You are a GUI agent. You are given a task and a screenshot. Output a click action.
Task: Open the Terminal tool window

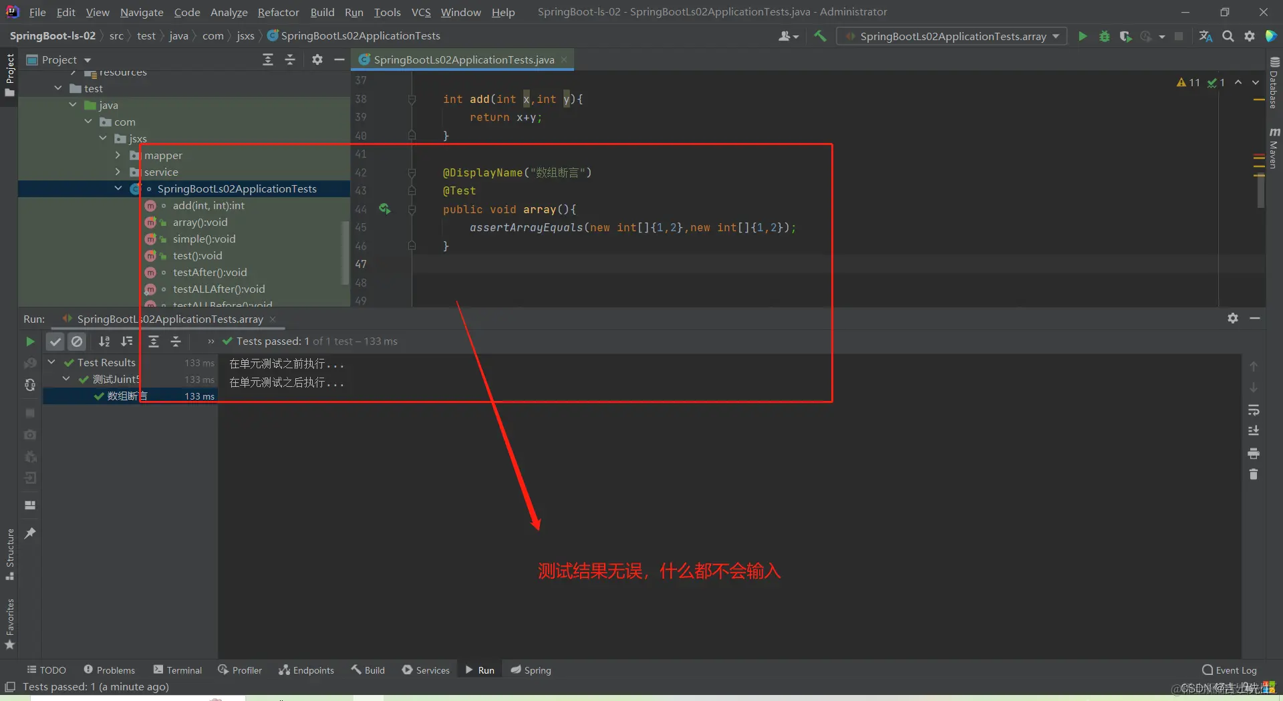pyautogui.click(x=177, y=670)
